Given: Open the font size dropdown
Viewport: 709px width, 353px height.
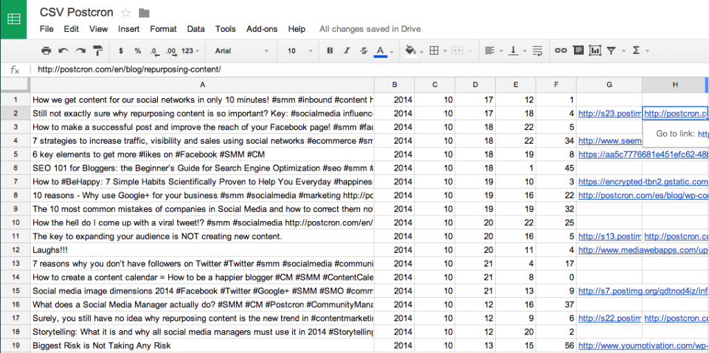Looking at the screenshot, I should [298, 50].
